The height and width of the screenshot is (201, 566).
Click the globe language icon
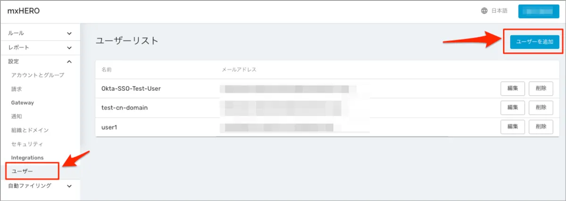[x=484, y=11]
